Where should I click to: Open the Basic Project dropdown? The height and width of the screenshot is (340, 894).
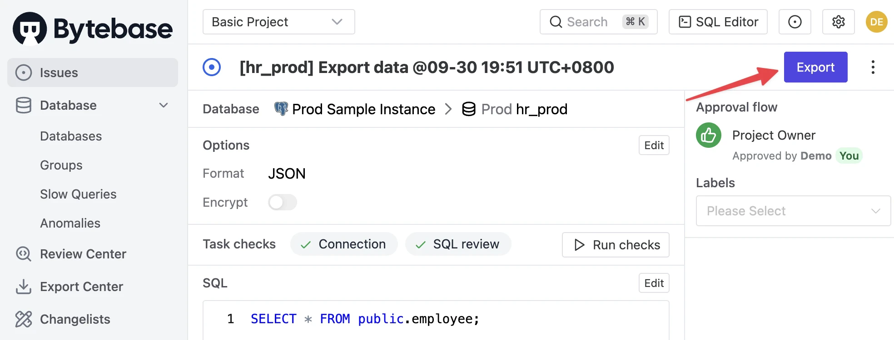tap(278, 22)
